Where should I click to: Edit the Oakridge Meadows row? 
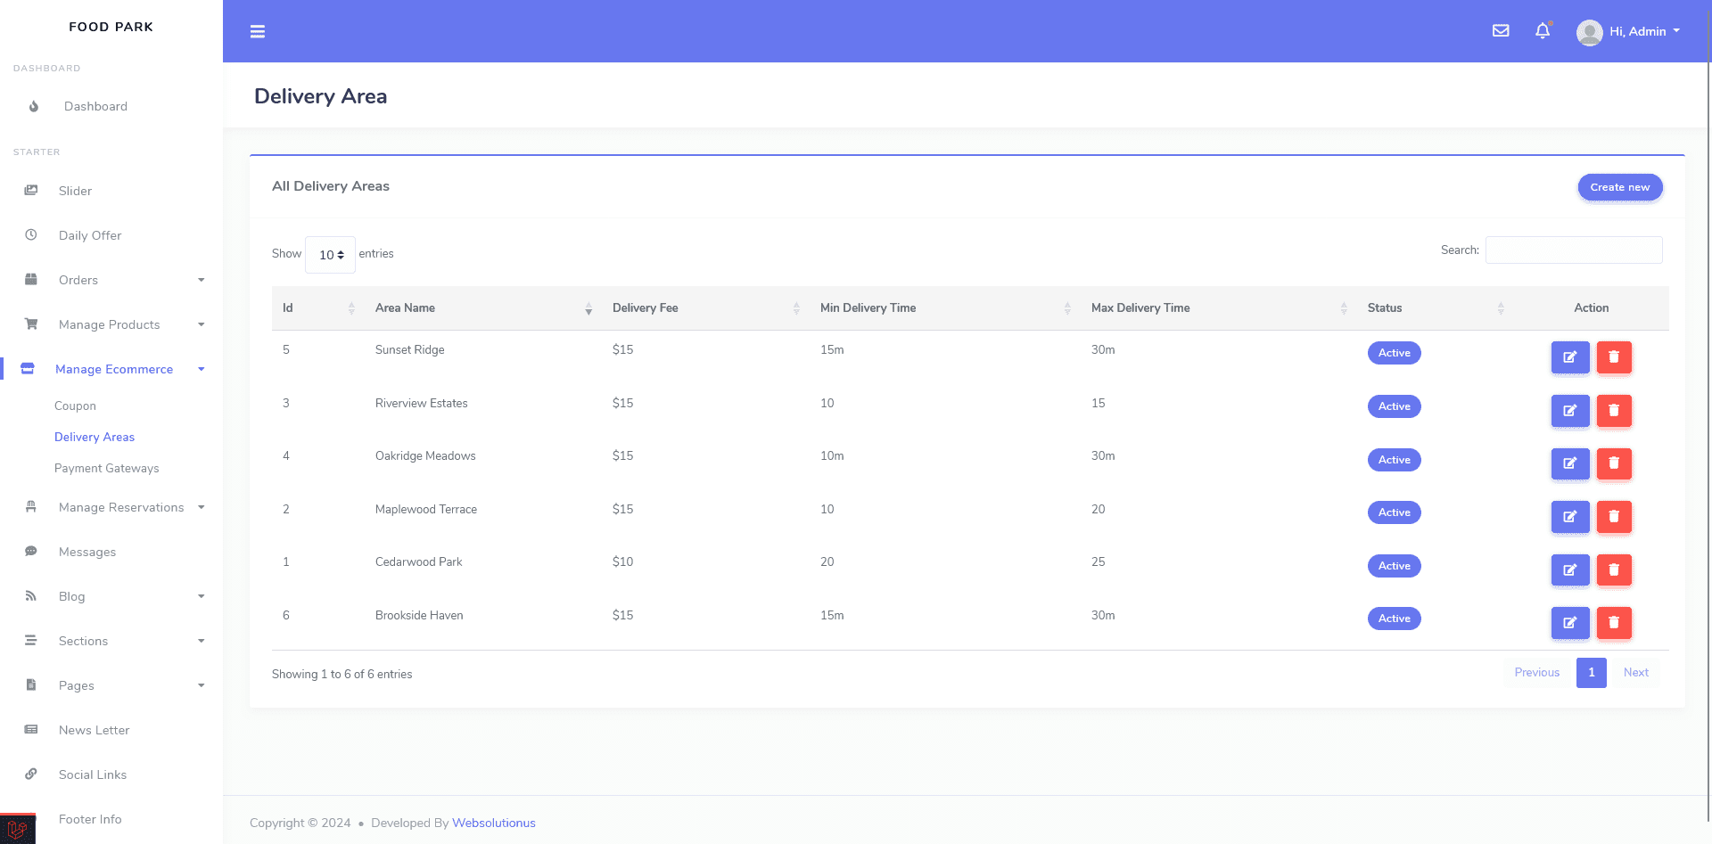(x=1570, y=463)
